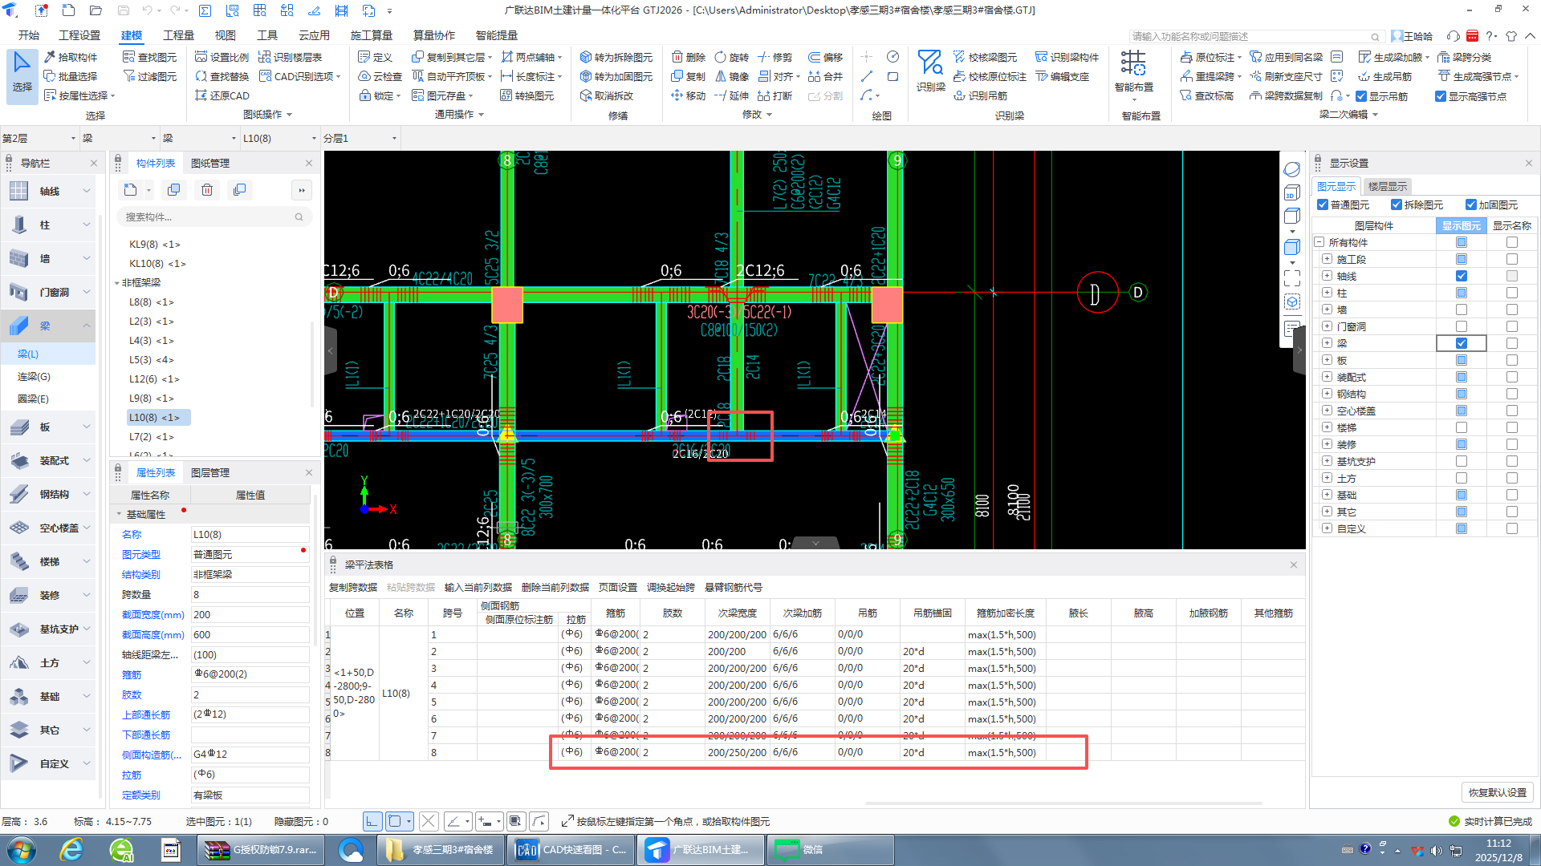Open the 工程量 ribbon tab
Viewport: 1541px width, 866px height.
pyautogui.click(x=178, y=35)
